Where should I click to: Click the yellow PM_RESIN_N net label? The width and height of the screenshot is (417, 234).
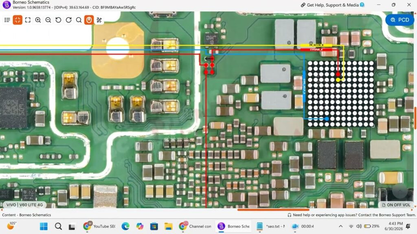click(316, 45)
